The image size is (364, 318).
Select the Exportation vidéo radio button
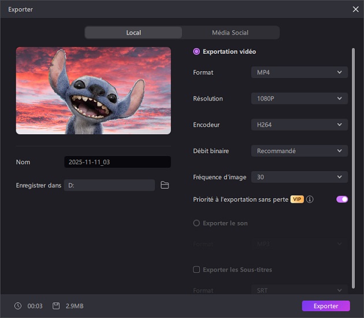tap(196, 51)
